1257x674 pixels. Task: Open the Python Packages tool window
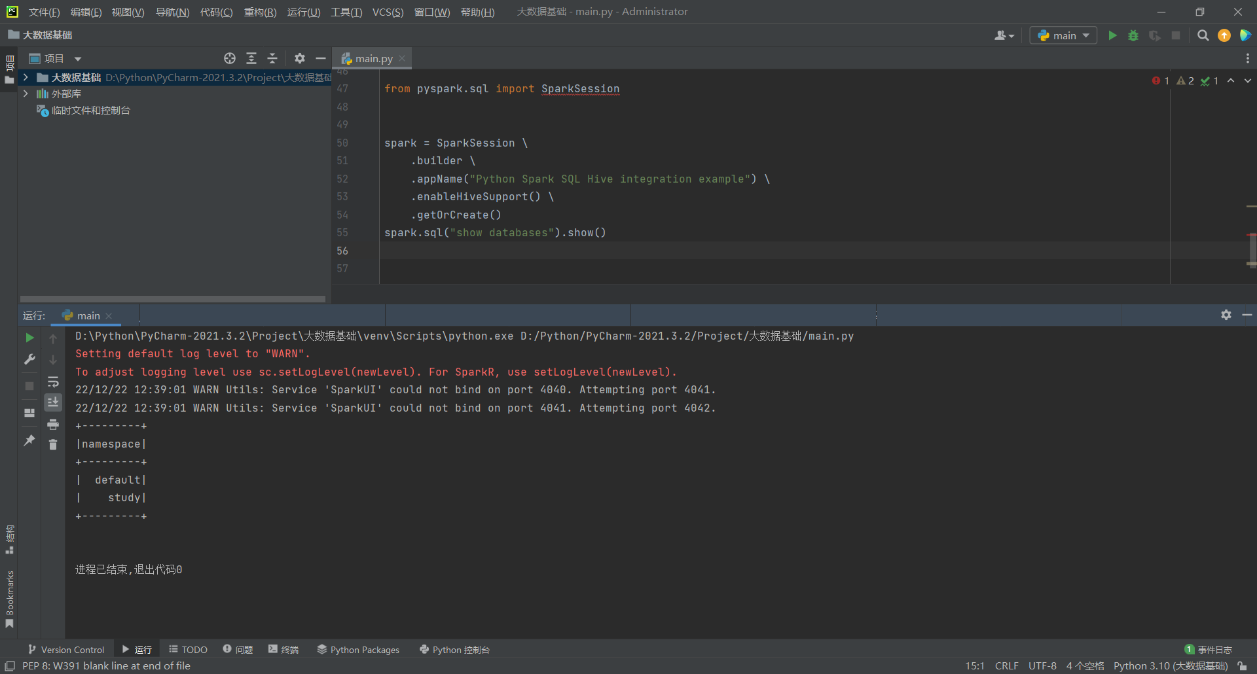click(358, 650)
